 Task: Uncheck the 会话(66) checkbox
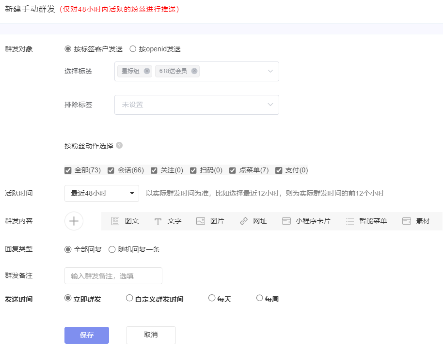pyautogui.click(x=111, y=170)
